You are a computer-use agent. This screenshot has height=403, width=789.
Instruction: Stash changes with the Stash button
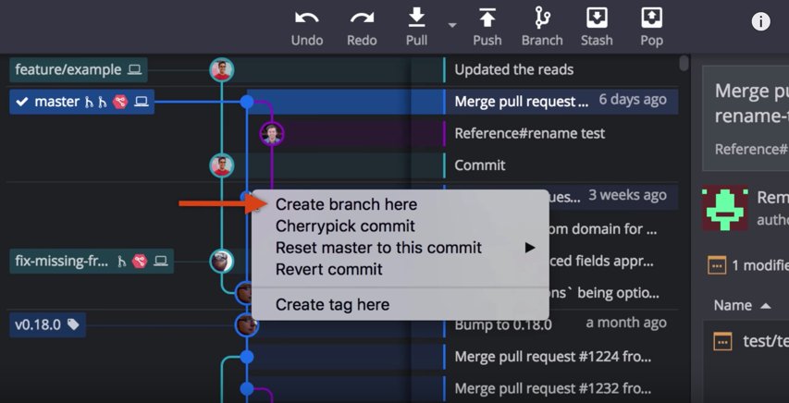click(x=597, y=28)
